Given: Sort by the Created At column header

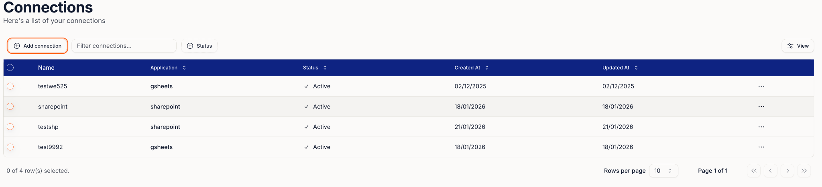Looking at the screenshot, I should [x=472, y=68].
